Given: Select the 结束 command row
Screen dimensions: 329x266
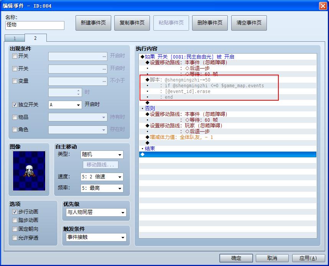Looking at the screenshot, I should (x=228, y=149).
